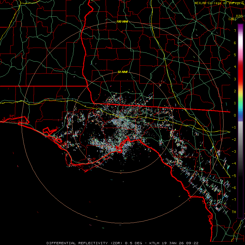This screenshot has height=245, width=245.
Task: Click the "-2" tick label on the color scale
Action: pyautogui.click(x=234, y=140)
